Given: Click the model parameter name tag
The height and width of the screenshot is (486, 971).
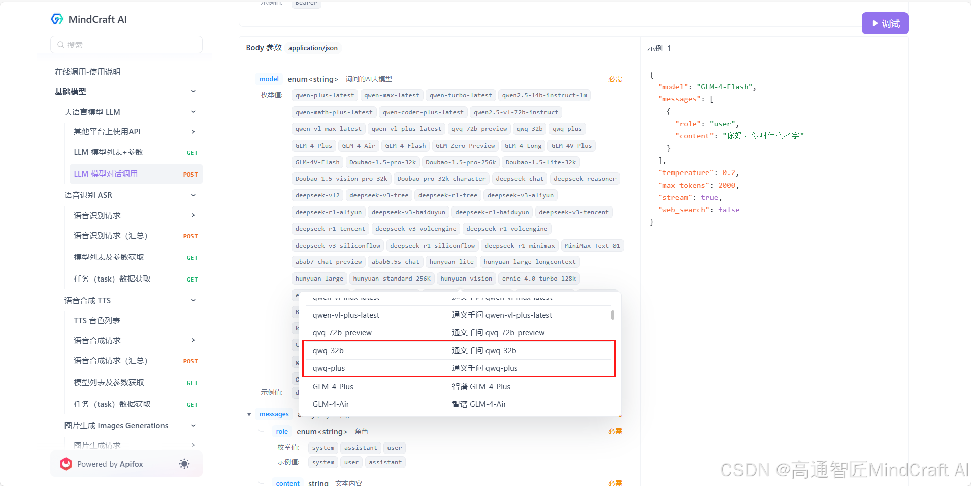Looking at the screenshot, I should (x=269, y=79).
